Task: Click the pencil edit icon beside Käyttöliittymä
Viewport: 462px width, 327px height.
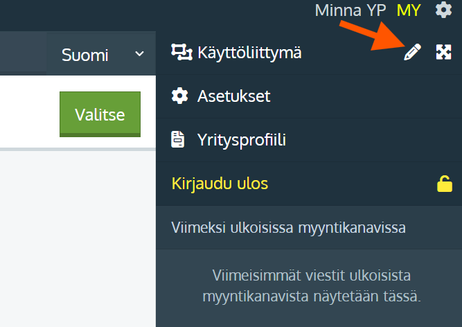Action: pos(412,52)
